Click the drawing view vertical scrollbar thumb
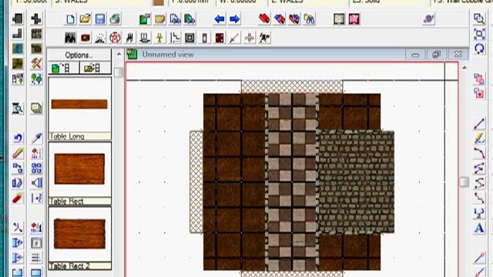This screenshot has height=277, width=493. (464, 182)
